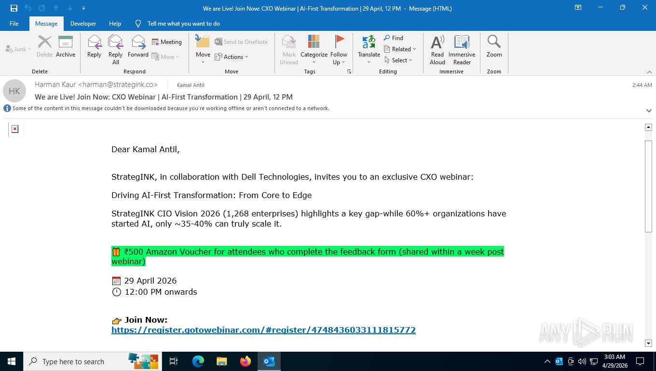656x371 pixels.
Task: Open the File tab
Action: (14, 24)
